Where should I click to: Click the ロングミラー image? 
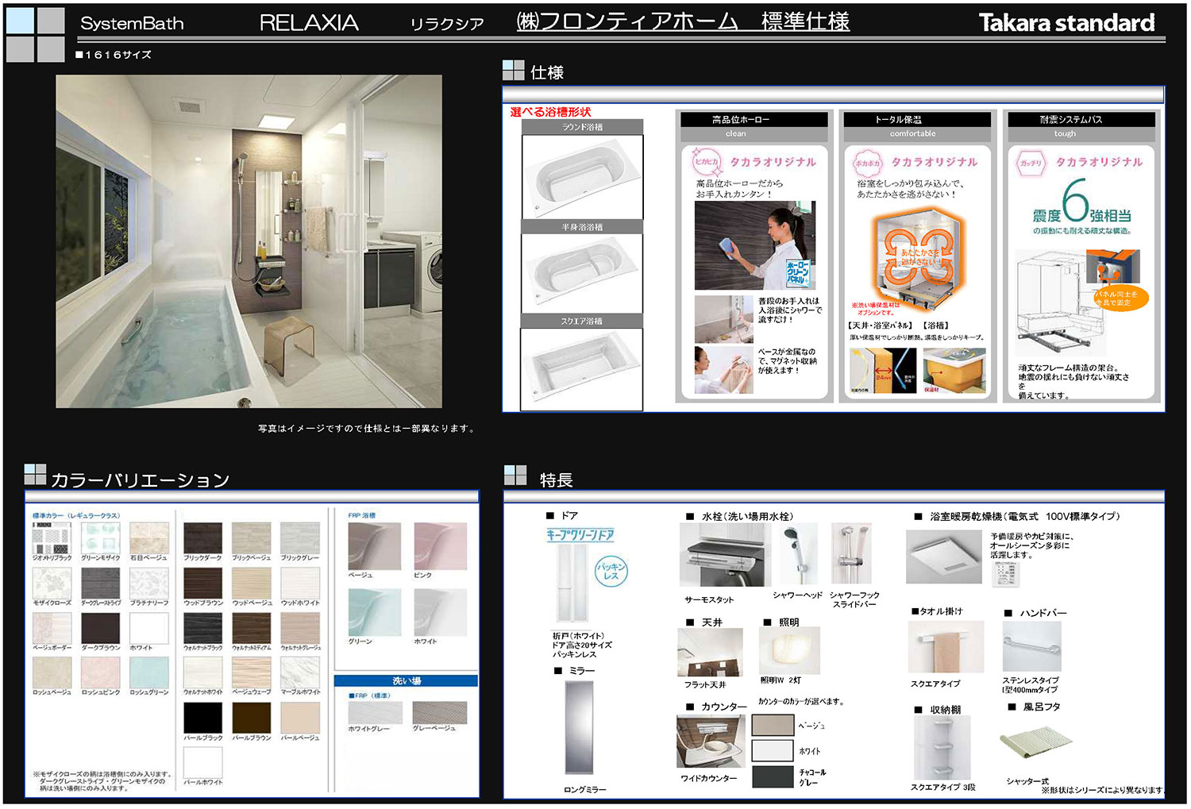(x=577, y=728)
